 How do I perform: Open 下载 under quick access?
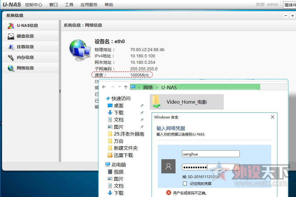tap(119, 113)
